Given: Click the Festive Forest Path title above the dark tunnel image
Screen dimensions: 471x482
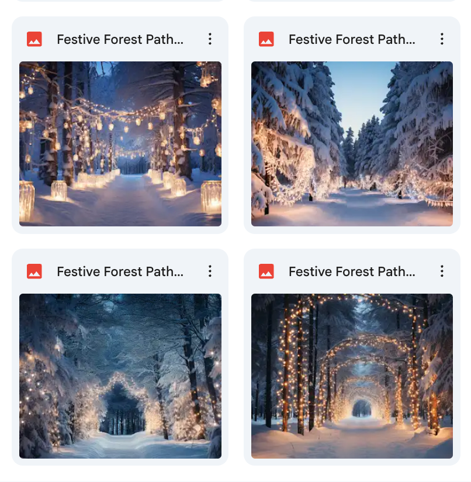Looking at the screenshot, I should (120, 271).
